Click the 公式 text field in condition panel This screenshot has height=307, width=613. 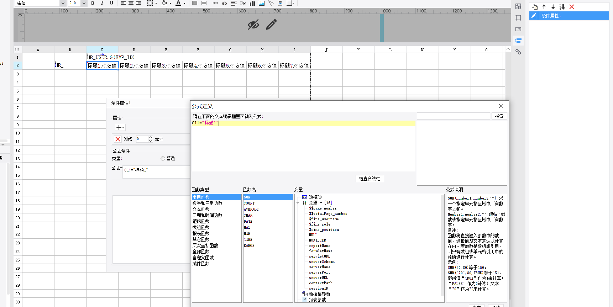tap(156, 172)
